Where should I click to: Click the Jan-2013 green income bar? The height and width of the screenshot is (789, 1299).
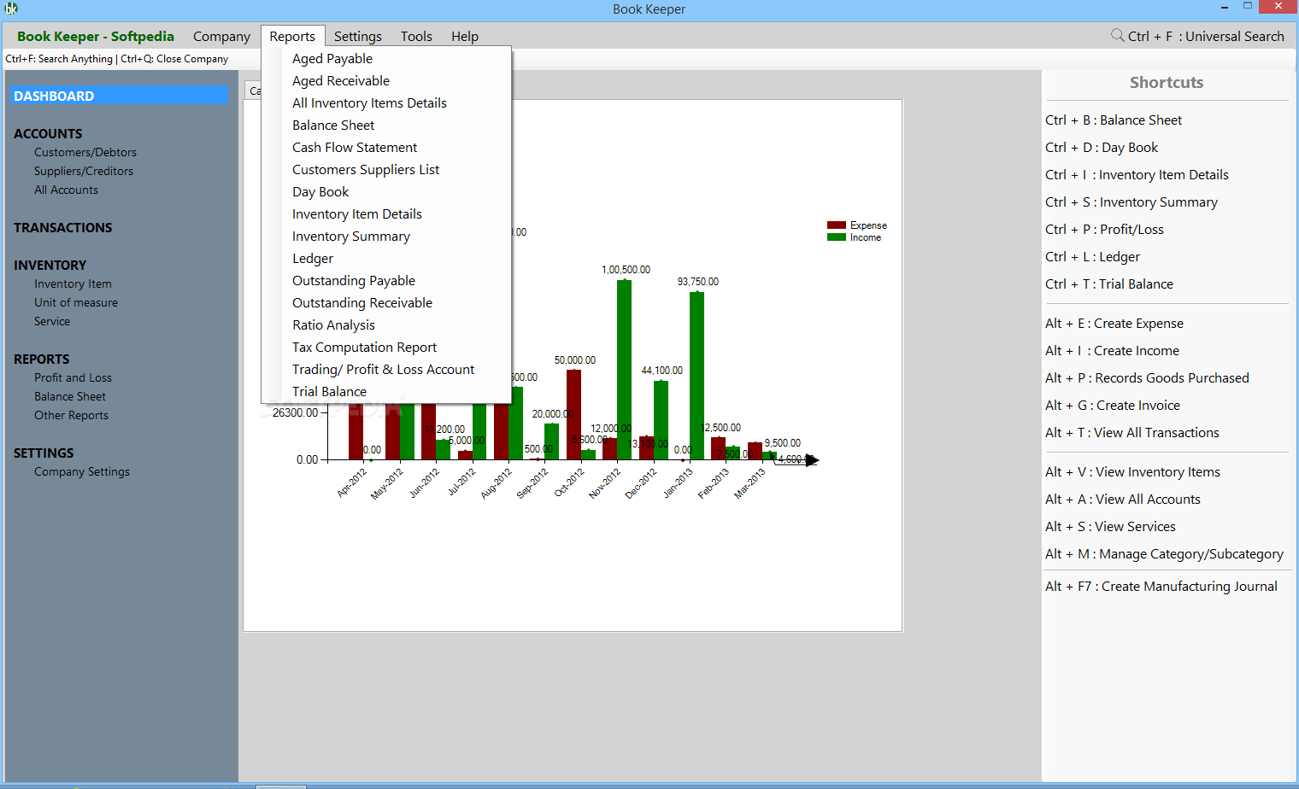(x=697, y=376)
